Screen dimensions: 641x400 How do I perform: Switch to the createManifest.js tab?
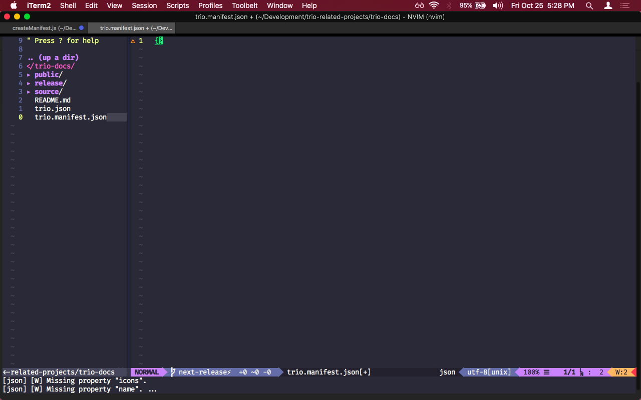tap(44, 28)
